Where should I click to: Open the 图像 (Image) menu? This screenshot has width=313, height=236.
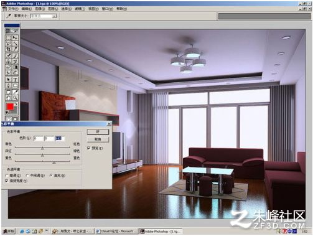click(40, 9)
